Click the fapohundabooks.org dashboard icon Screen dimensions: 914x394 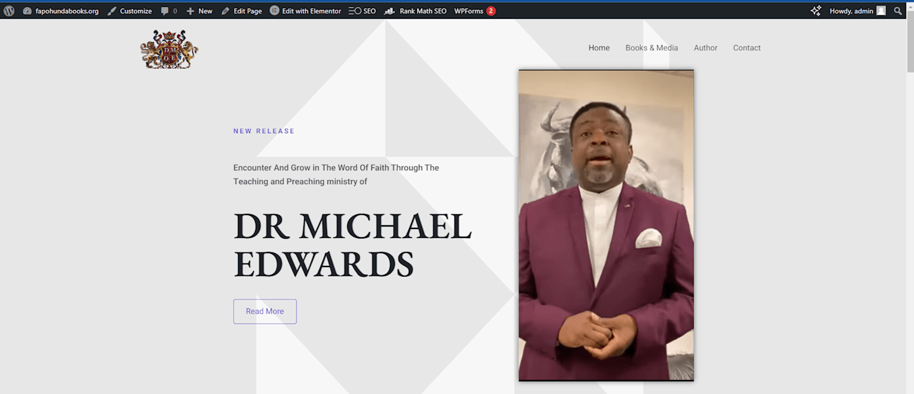click(27, 11)
